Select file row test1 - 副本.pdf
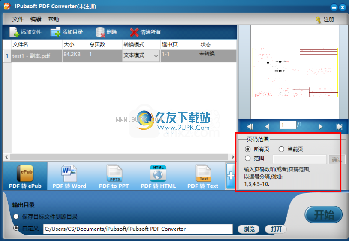This screenshot has width=349, height=241. click(x=120, y=56)
